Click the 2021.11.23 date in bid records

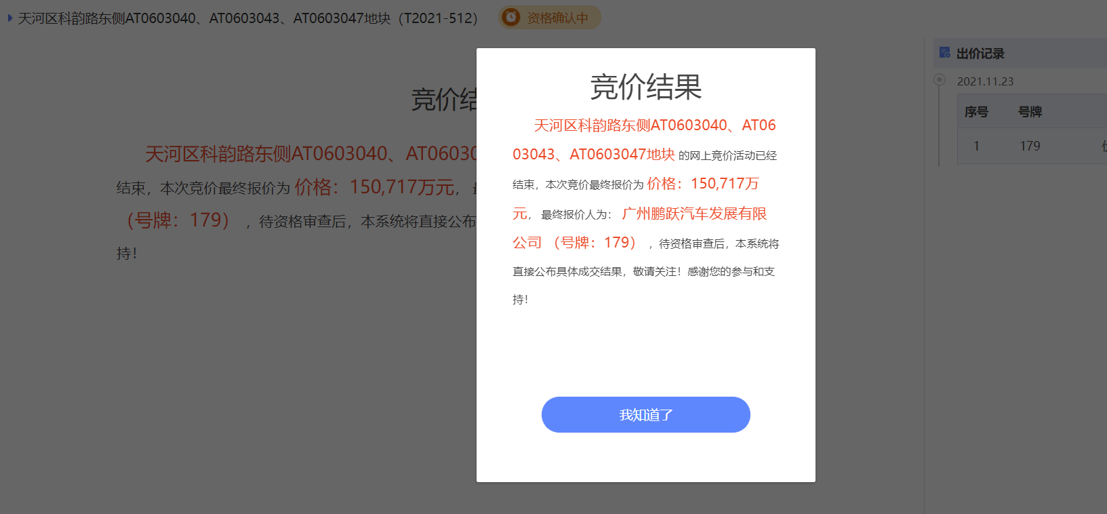pyautogui.click(x=985, y=81)
